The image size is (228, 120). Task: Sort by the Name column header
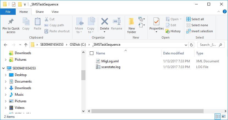[x=101, y=53]
